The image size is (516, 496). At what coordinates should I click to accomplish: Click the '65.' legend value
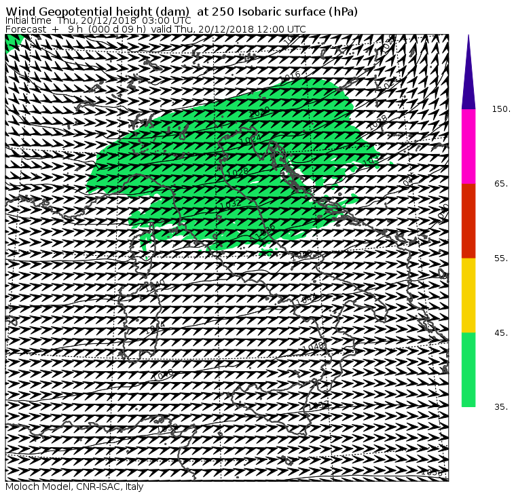pyautogui.click(x=501, y=184)
